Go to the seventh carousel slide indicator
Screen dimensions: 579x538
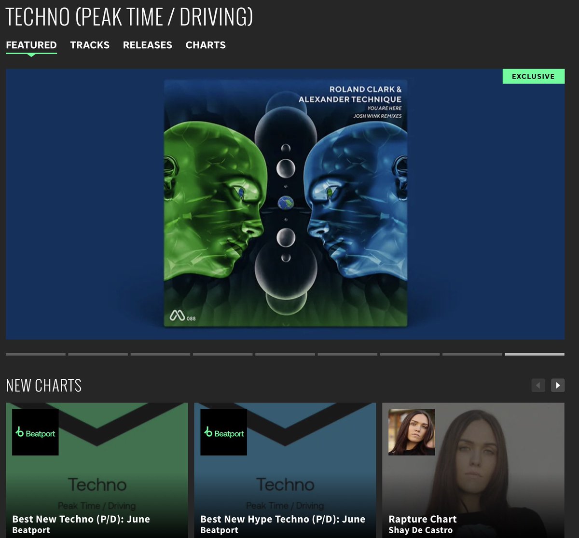(x=410, y=354)
